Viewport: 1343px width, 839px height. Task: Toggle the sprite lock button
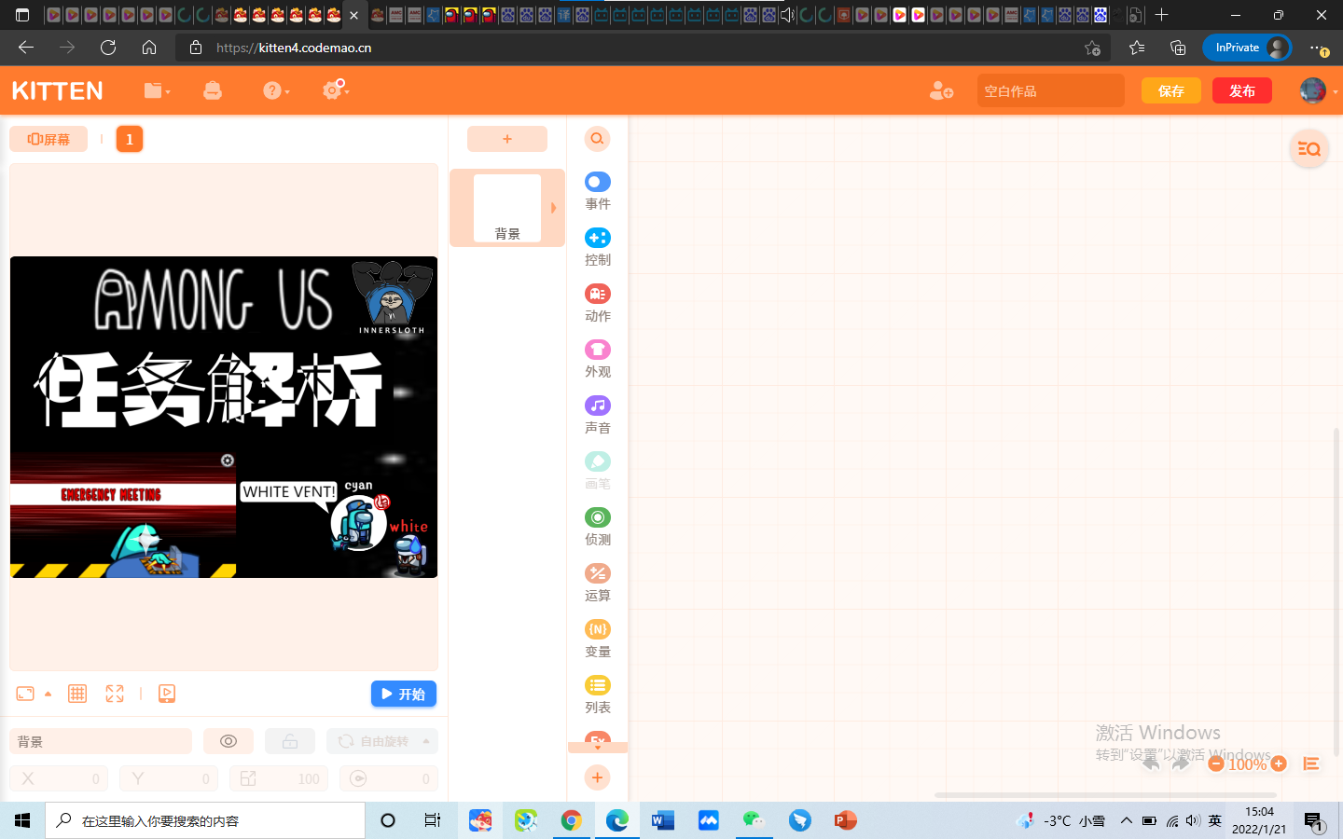pyautogui.click(x=290, y=741)
